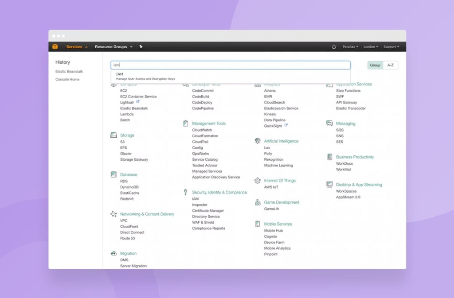This screenshot has height=298, width=454.
Task: Switch to A-Z view
Action: pyautogui.click(x=391, y=65)
